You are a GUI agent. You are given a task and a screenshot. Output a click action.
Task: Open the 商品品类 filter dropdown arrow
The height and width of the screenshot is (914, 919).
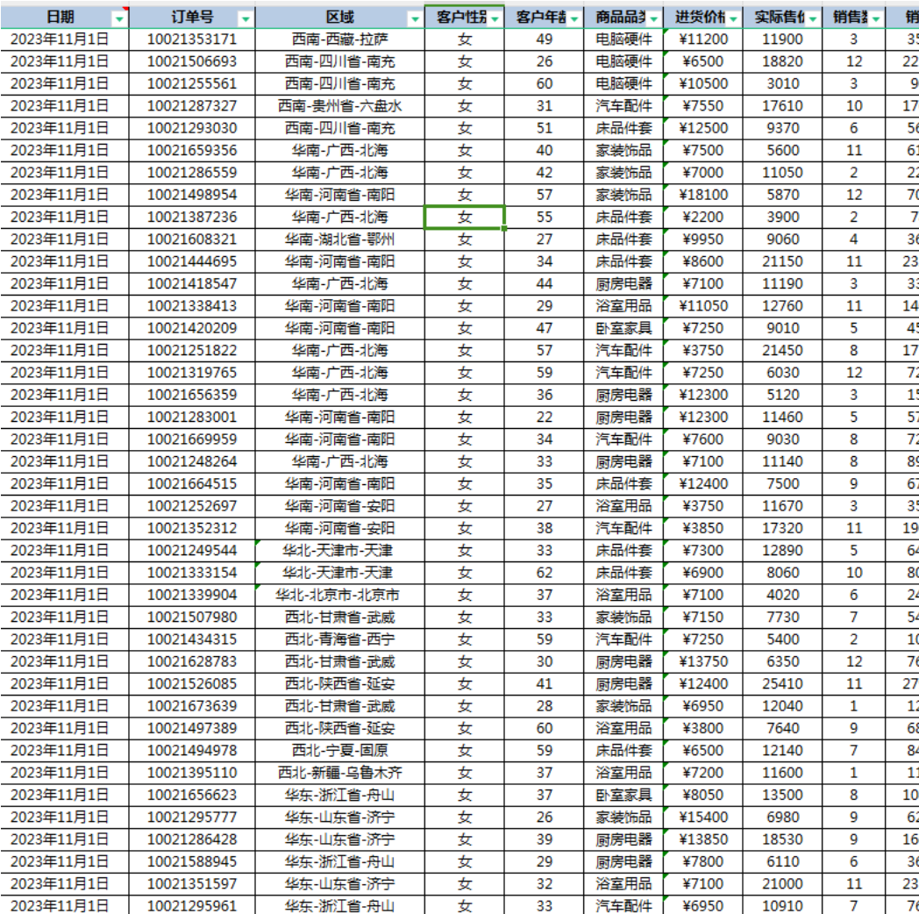(653, 19)
